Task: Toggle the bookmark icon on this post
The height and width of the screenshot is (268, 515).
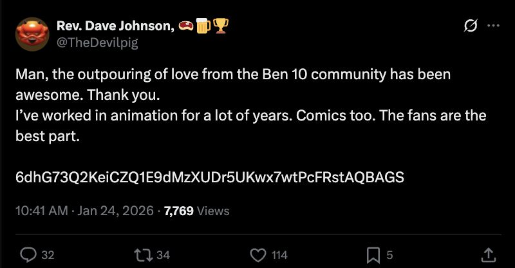Action: click(x=373, y=255)
